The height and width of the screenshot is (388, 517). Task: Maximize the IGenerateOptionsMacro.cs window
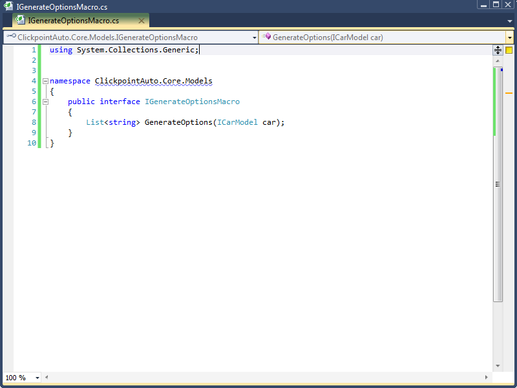(x=496, y=4)
